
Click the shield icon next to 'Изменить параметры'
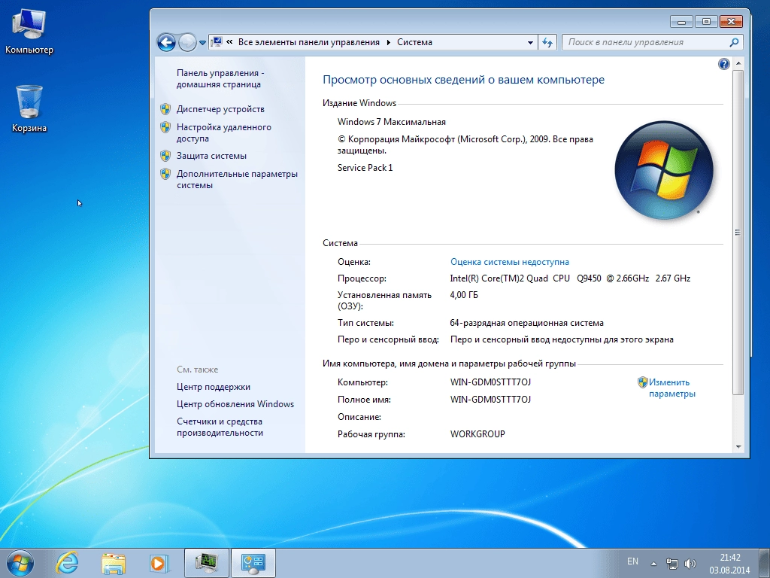coord(643,382)
